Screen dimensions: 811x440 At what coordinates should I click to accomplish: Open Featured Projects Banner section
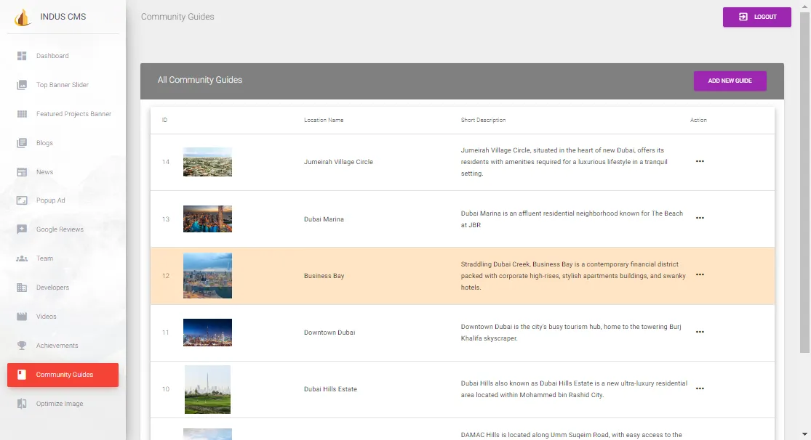click(x=63, y=113)
